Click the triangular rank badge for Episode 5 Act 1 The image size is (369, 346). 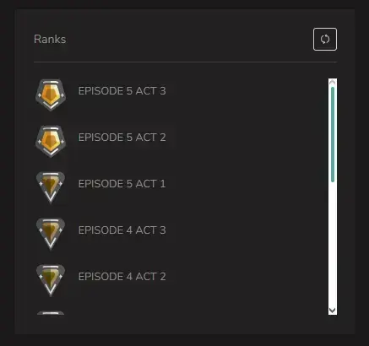pyautogui.click(x=51, y=187)
